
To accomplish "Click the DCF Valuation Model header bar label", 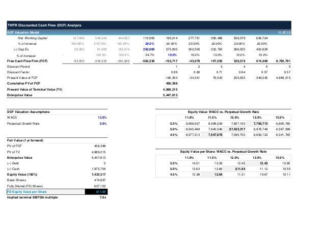I will click(23, 33).
